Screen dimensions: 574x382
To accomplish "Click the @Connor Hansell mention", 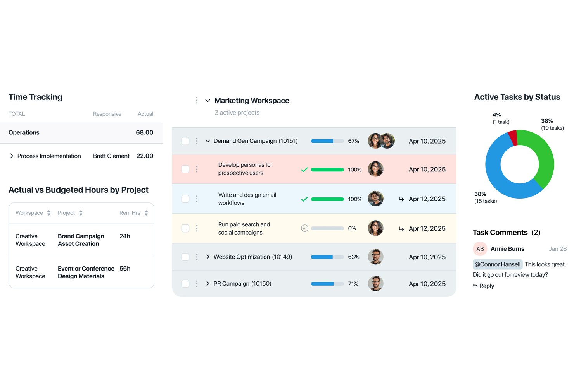I will tap(498, 264).
